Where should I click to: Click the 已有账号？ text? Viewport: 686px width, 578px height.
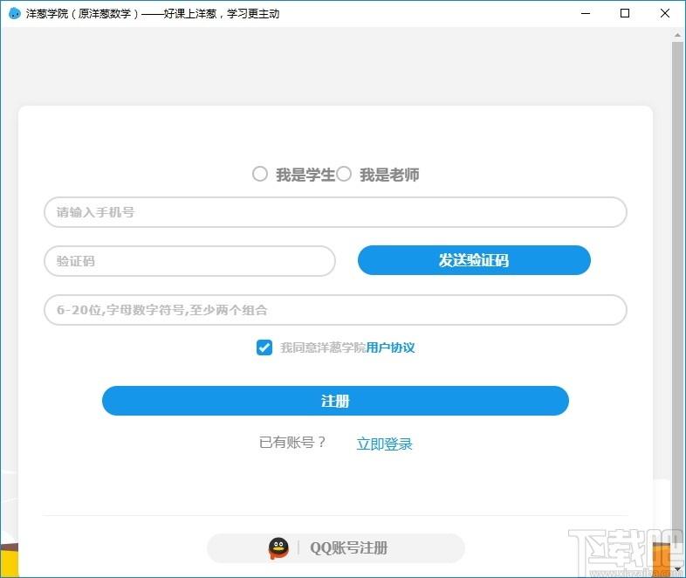pyautogui.click(x=292, y=443)
